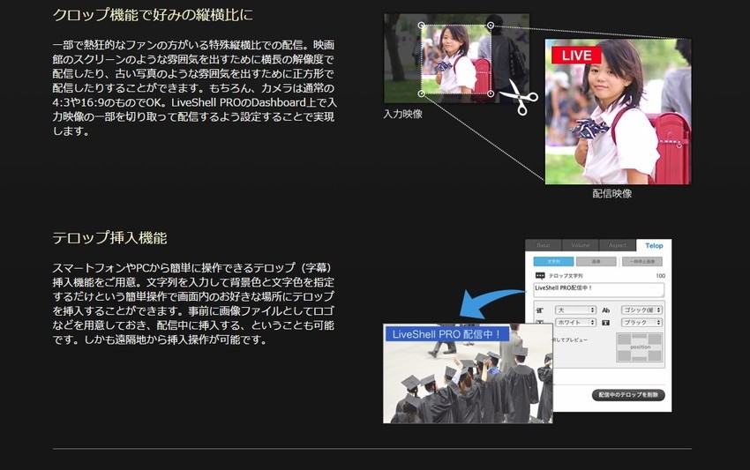Switch to the Volume tab

click(x=580, y=246)
